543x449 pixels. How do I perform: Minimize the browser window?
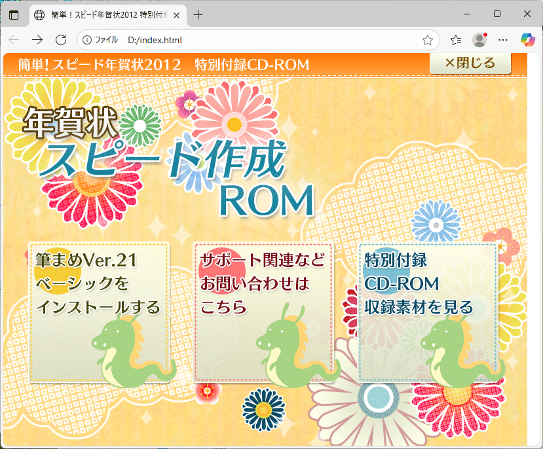coord(466,14)
